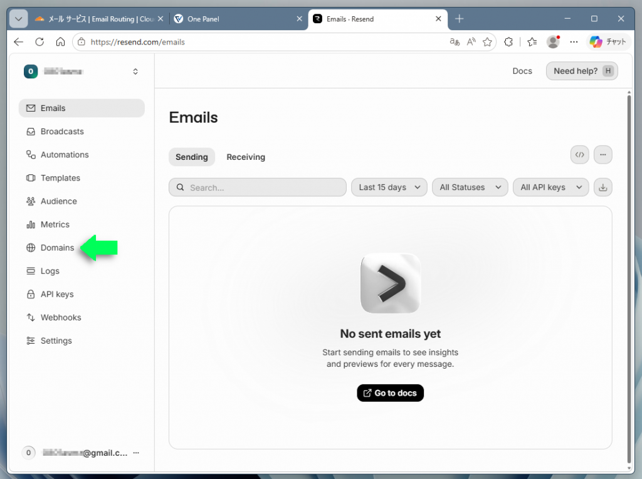The height and width of the screenshot is (479, 642).
Task: Open the All API keys dropdown
Action: 550,187
